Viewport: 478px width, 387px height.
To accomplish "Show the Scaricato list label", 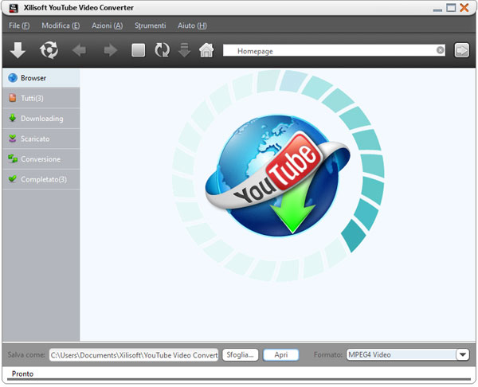I will [x=35, y=139].
